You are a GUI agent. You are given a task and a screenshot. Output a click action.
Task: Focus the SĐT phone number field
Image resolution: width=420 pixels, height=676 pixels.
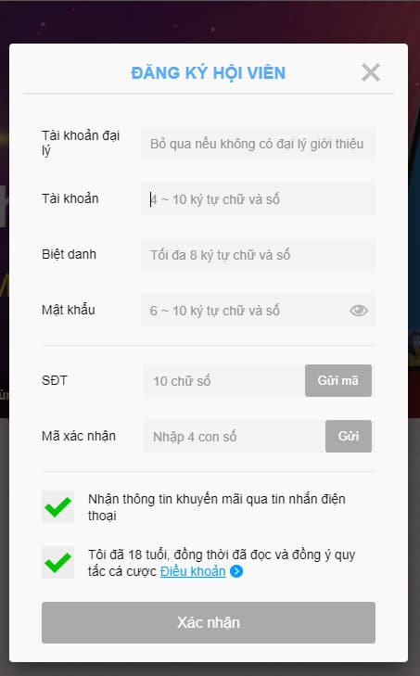pos(224,381)
